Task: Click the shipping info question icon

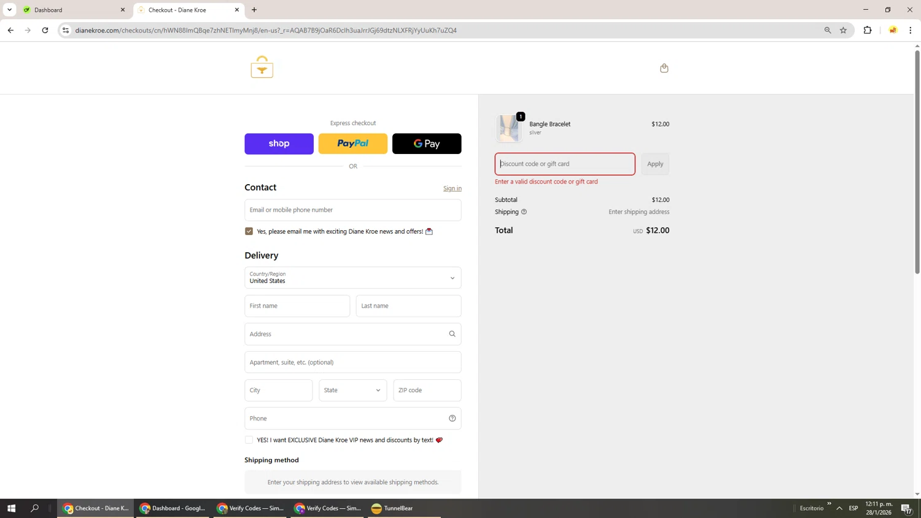Action: (x=524, y=212)
